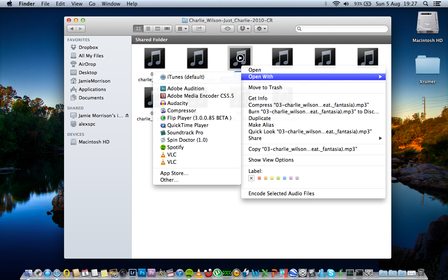The width and height of the screenshot is (448, 280).
Task: Open Premiere Pro in the Dock
Action: (x=151, y=273)
